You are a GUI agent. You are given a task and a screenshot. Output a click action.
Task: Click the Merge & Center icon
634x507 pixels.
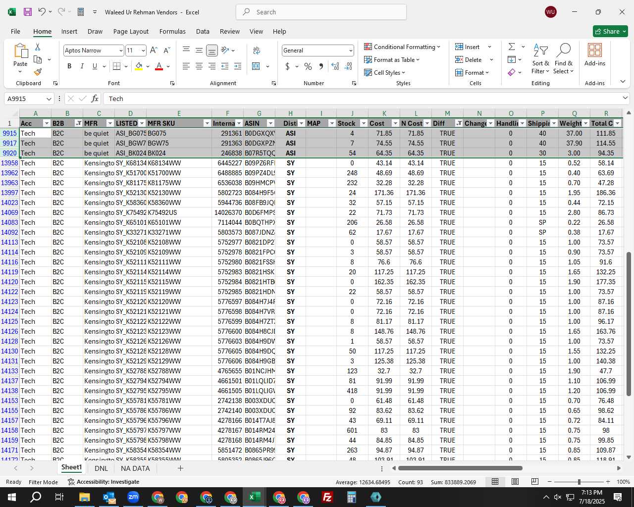coord(256,66)
